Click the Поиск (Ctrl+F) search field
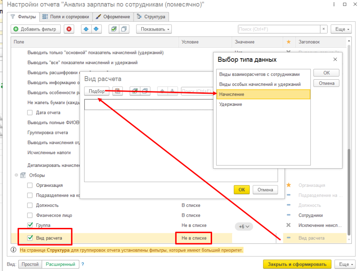 [279, 29]
